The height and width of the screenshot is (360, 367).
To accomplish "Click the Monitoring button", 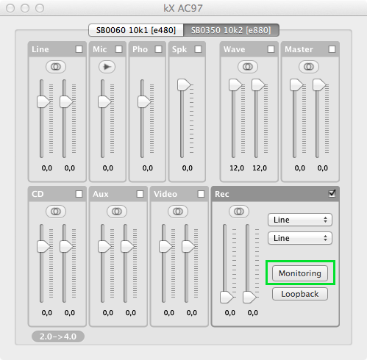I will coord(300,273).
